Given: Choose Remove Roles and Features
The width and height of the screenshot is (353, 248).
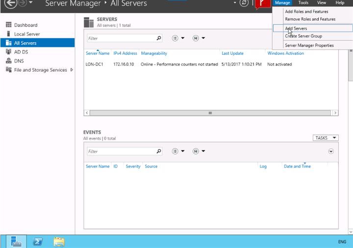Looking at the screenshot, I should click(310, 19).
